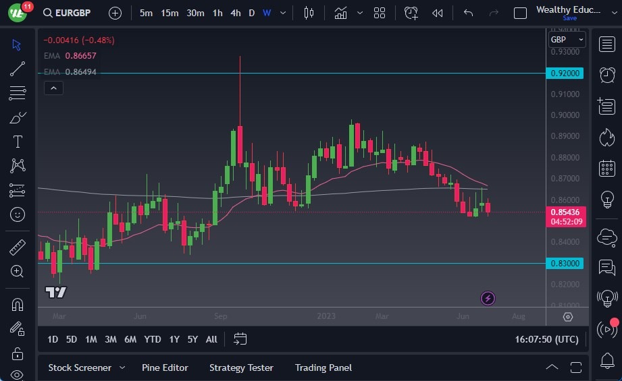
Task: Expand the layout management dropdown
Action: [x=614, y=13]
